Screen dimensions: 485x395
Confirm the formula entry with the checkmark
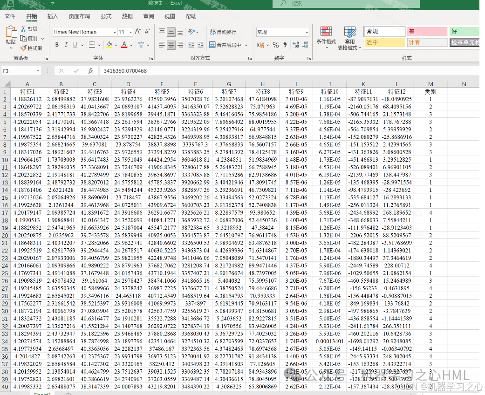[76, 71]
